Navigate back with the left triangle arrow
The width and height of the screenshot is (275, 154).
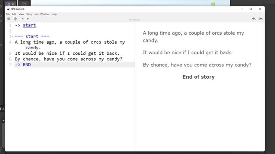click(22, 19)
